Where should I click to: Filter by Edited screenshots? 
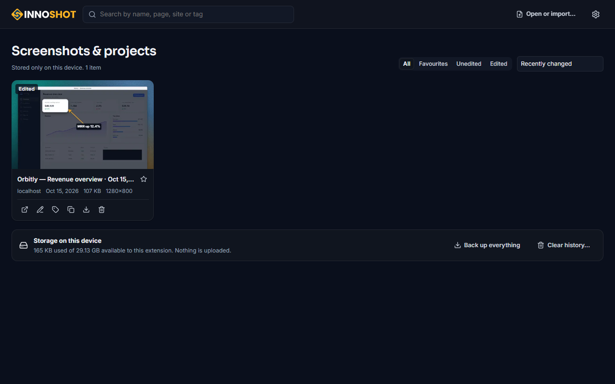coord(499,64)
